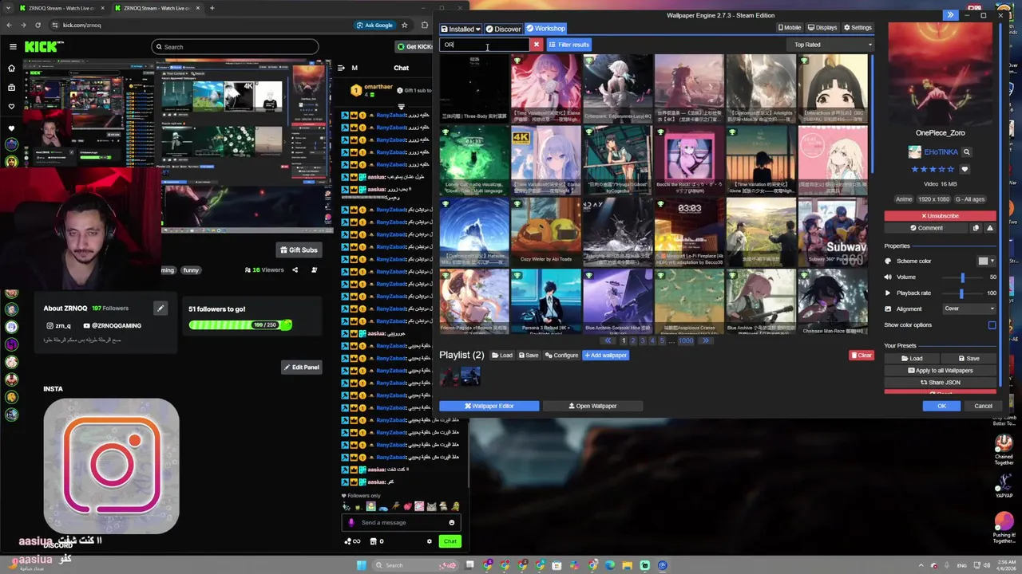1022x574 pixels.
Task: Click the Kick site search box
Action: tap(235, 47)
